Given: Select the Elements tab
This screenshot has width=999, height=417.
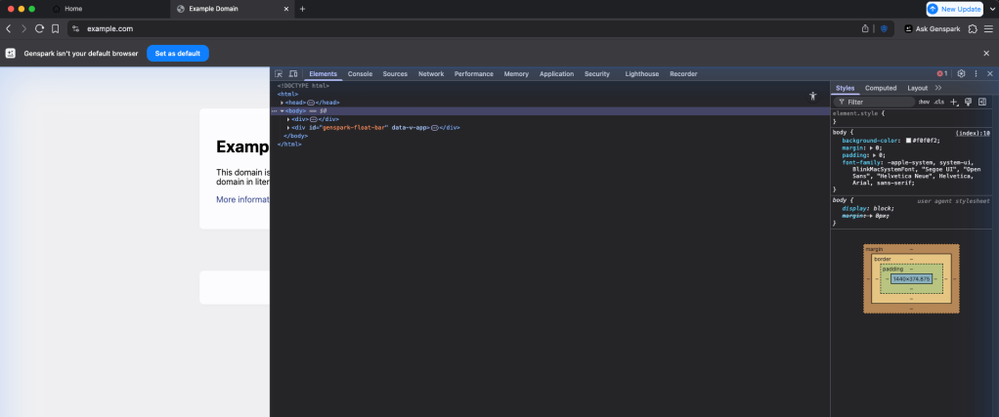Looking at the screenshot, I should coord(323,74).
